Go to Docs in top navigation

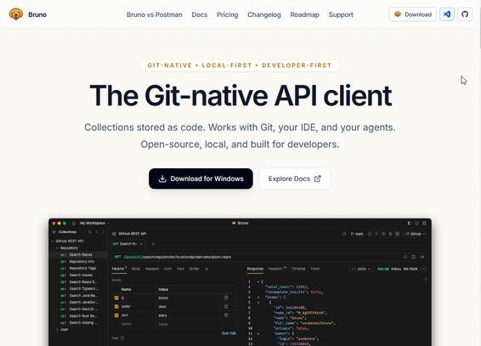pyautogui.click(x=200, y=14)
